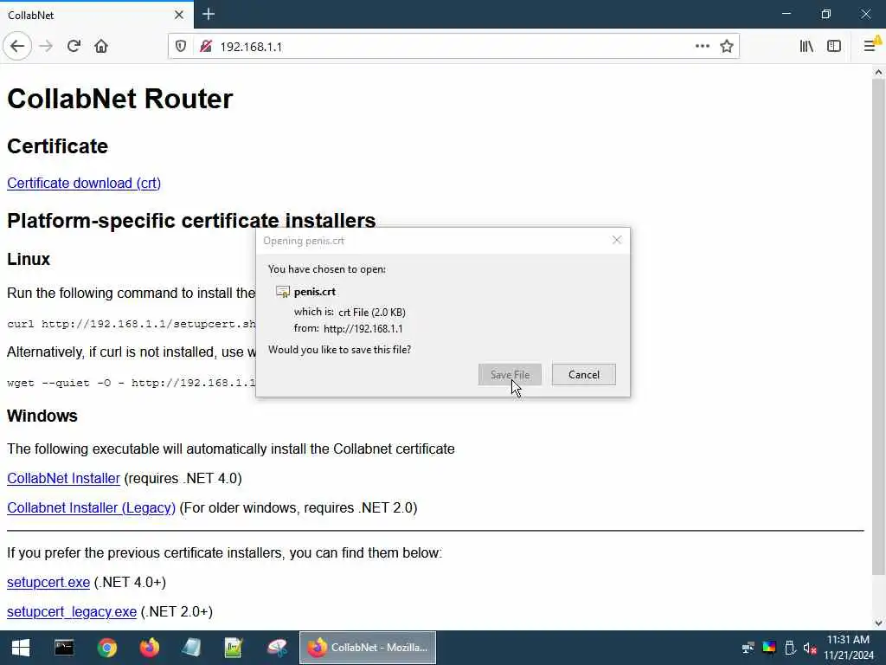Open the colorful display tray icon
886x665 pixels.
(x=769, y=648)
